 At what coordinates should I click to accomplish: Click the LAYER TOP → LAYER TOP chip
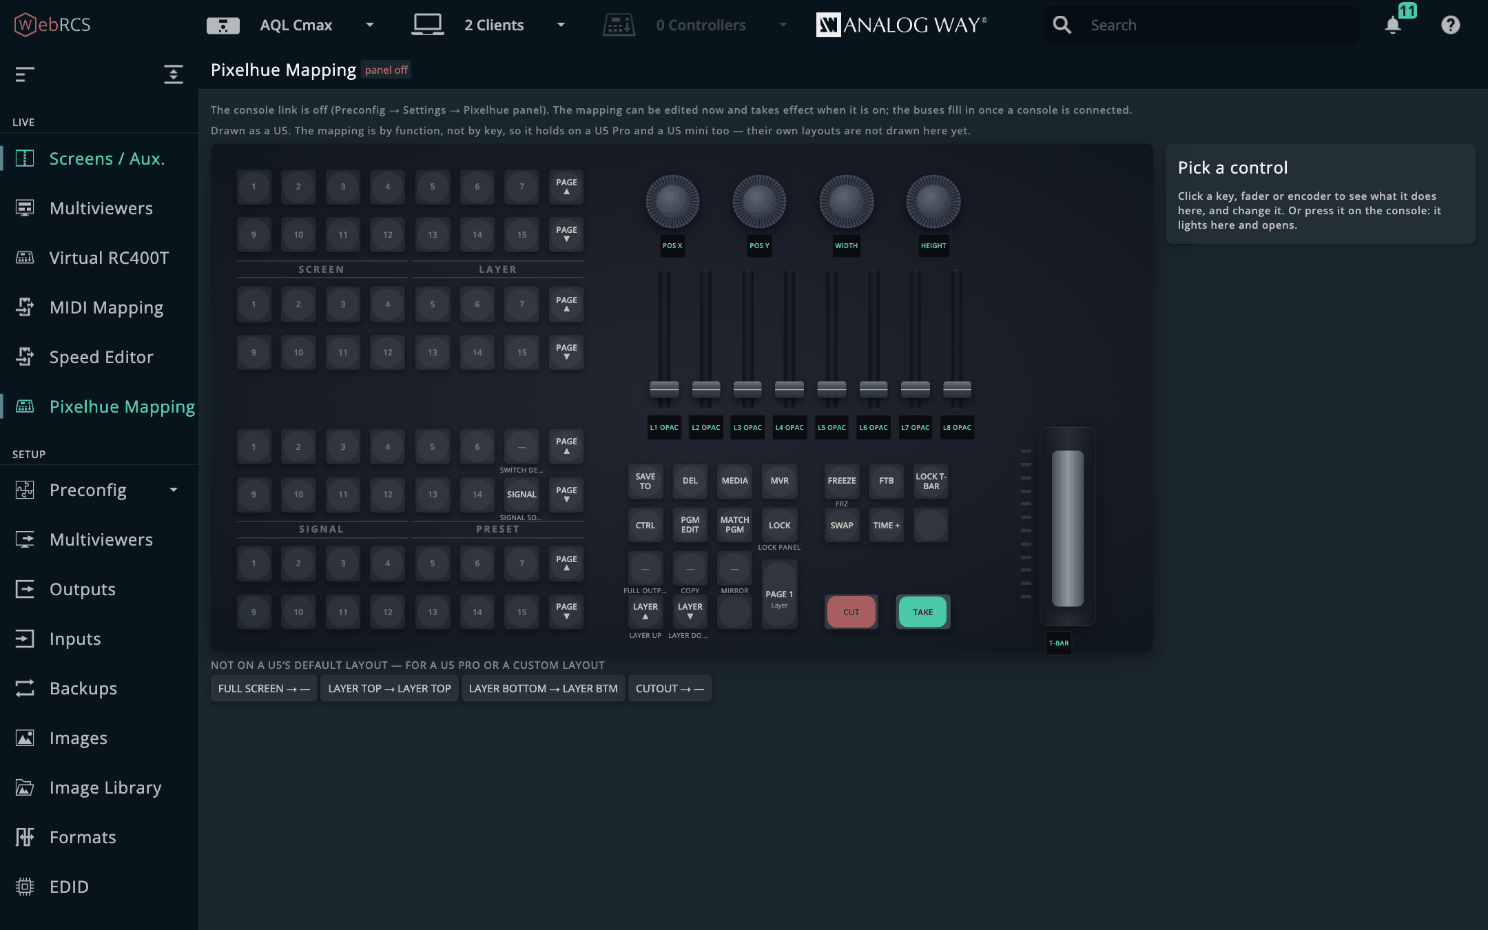(390, 688)
